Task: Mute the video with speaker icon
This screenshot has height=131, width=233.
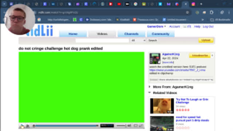Action: 129,126
